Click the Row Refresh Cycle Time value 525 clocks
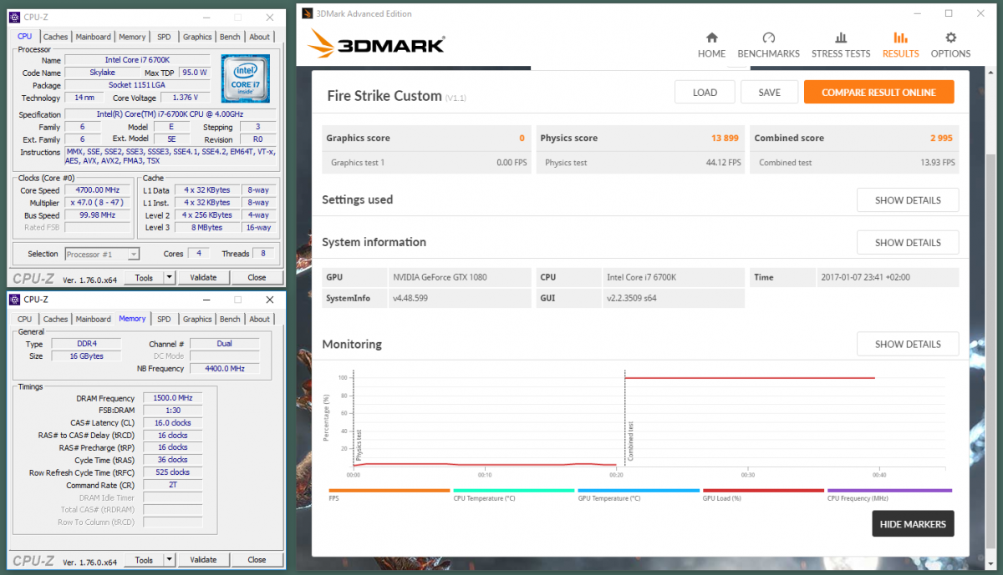The width and height of the screenshot is (1003, 575). [x=173, y=472]
